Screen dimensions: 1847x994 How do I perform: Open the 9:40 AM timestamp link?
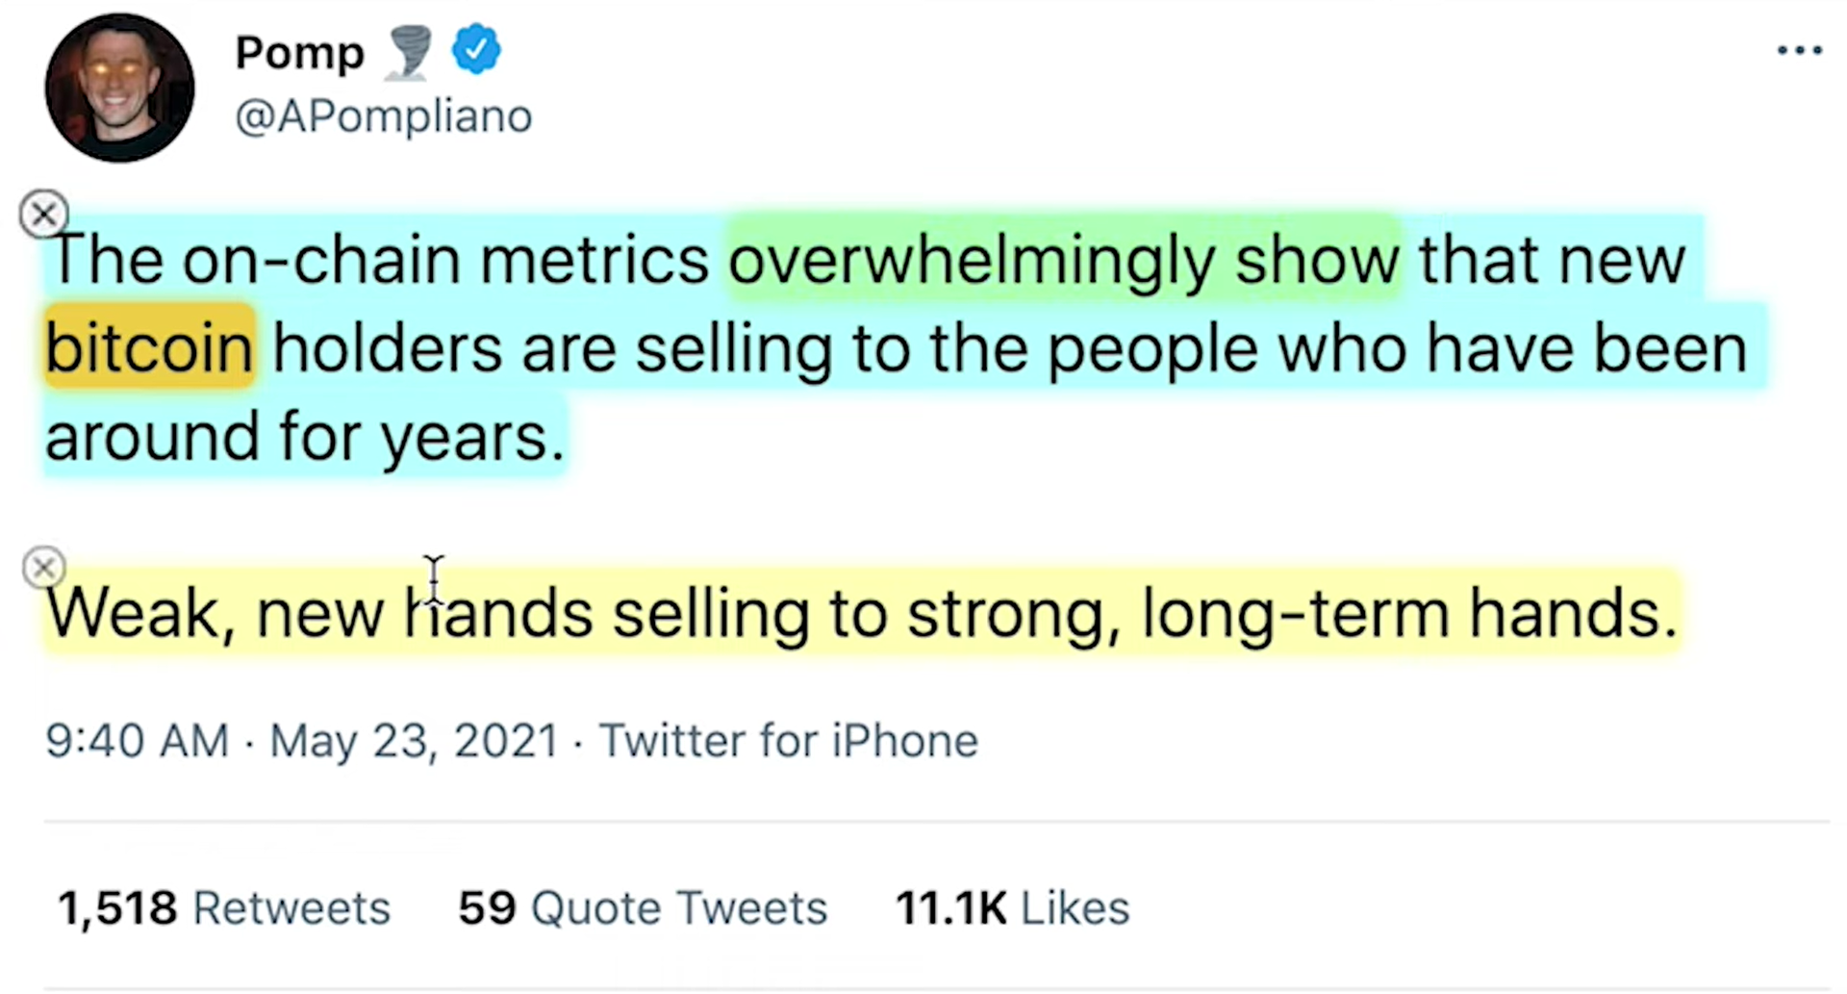coord(137,741)
